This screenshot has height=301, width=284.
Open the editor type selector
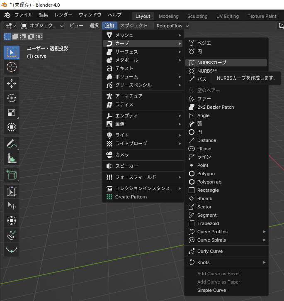(10, 26)
